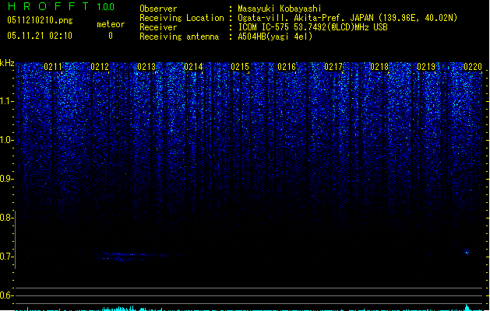
Task: Click the A504HB(yagi 4el) antenna text
Action: (x=275, y=37)
